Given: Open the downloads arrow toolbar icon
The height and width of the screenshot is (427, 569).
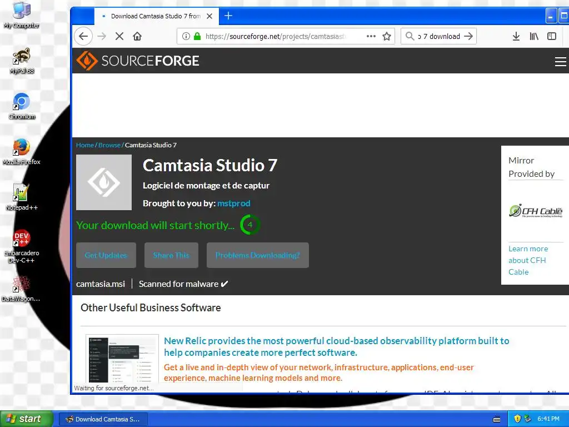Looking at the screenshot, I should click(516, 36).
